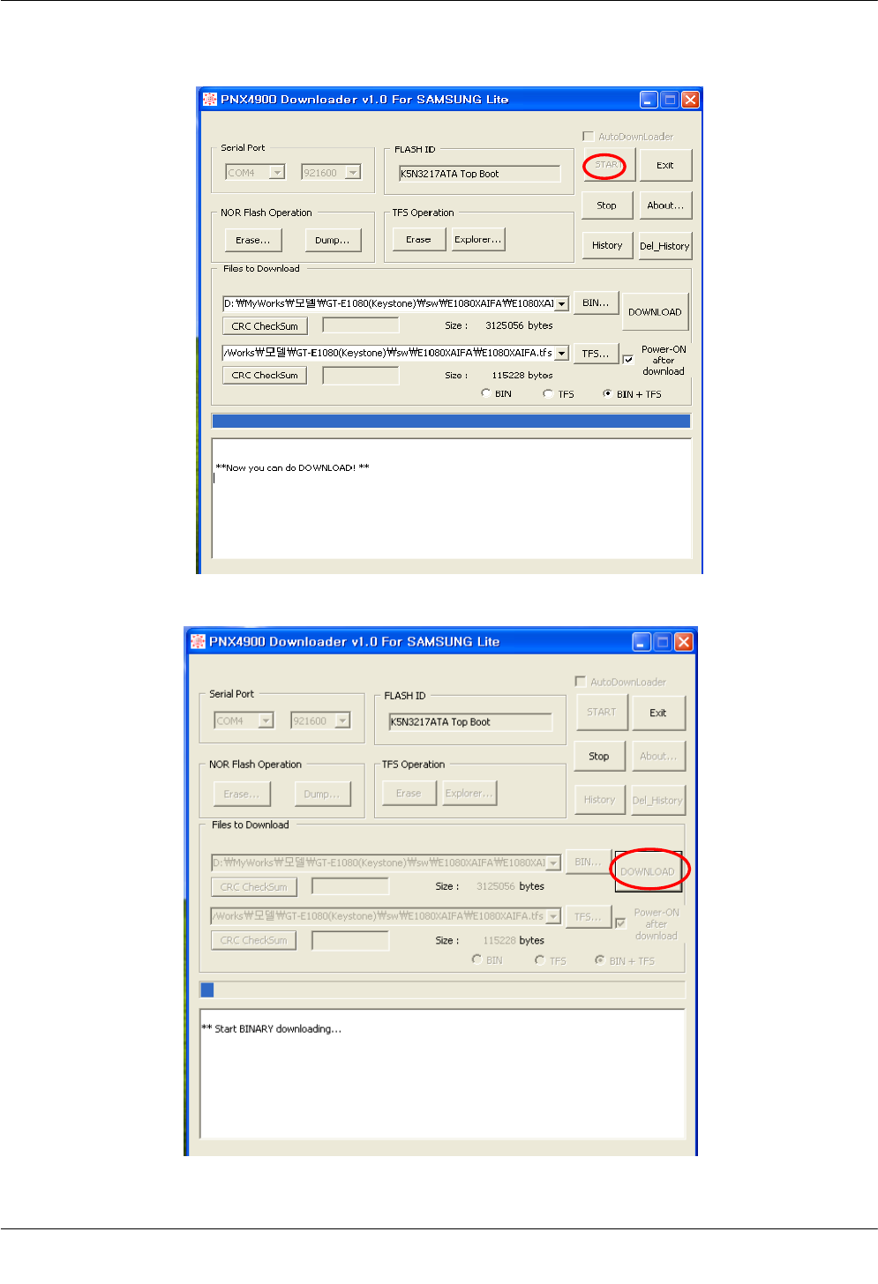Click NOR Flash Erase... in lower window
Image resolution: width=878 pixels, height=1284 pixels.
tap(241, 794)
